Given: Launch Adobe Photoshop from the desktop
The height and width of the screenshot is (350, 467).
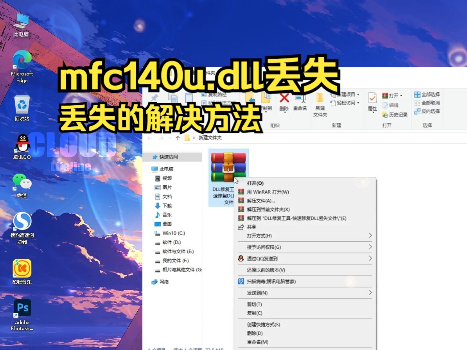Looking at the screenshot, I should (22, 308).
